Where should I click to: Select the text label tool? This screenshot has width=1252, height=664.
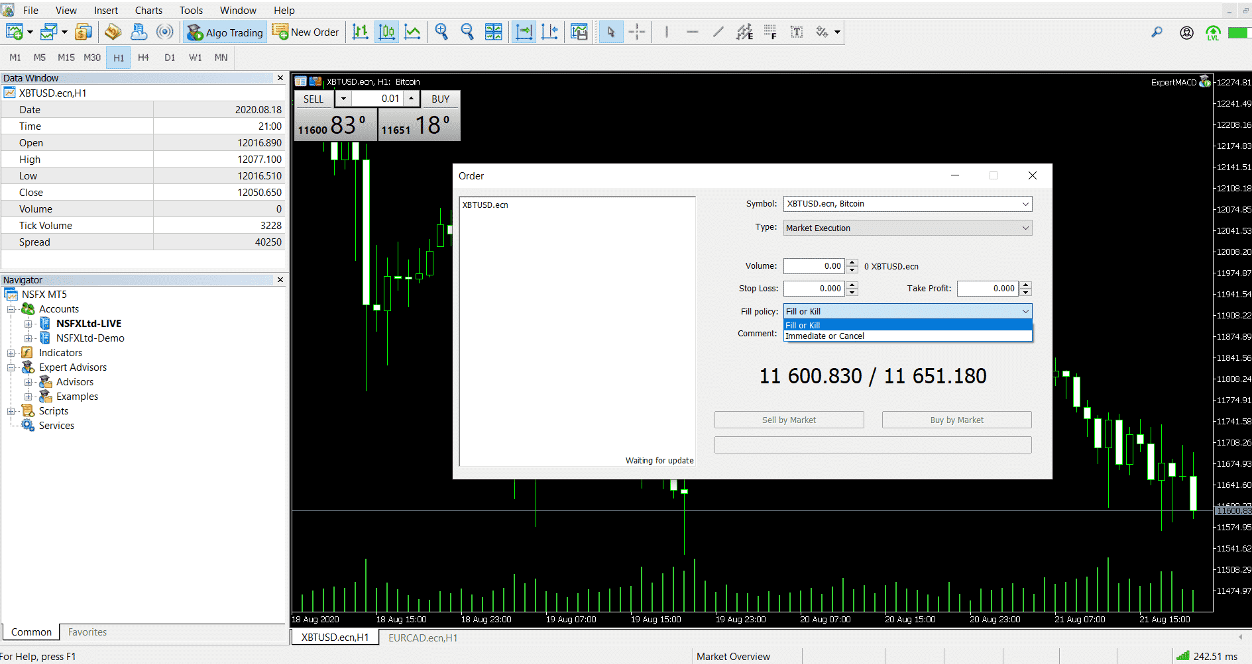(797, 32)
